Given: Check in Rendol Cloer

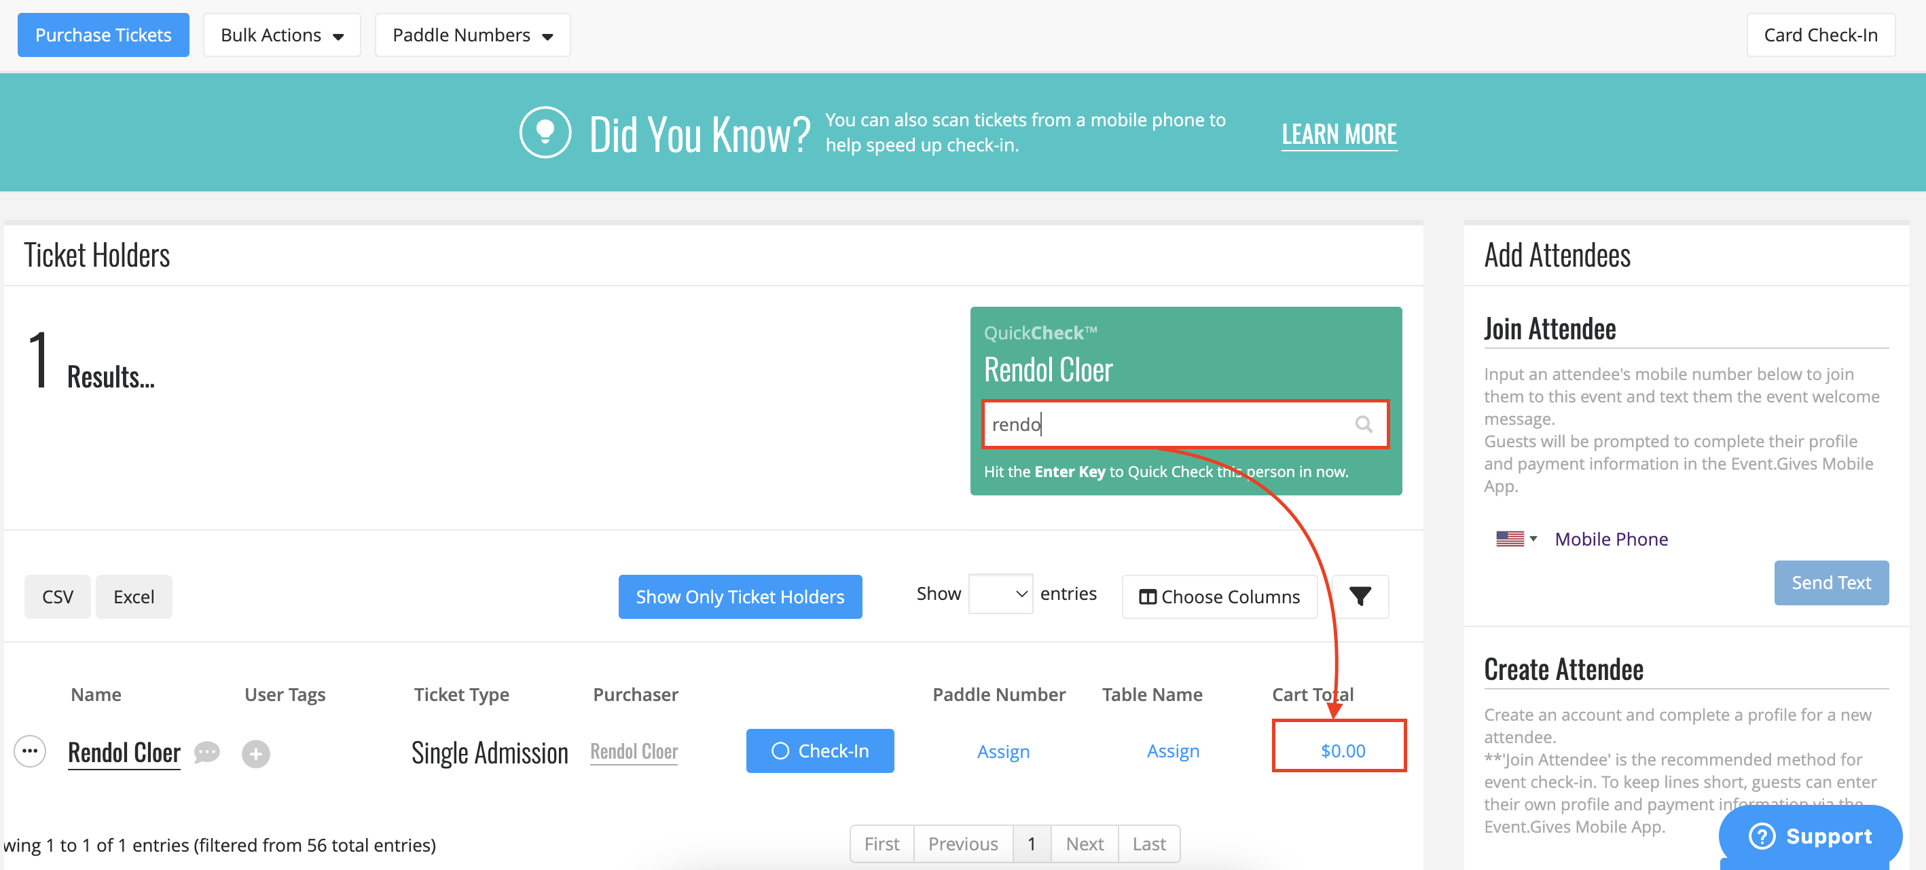Looking at the screenshot, I should (x=820, y=751).
